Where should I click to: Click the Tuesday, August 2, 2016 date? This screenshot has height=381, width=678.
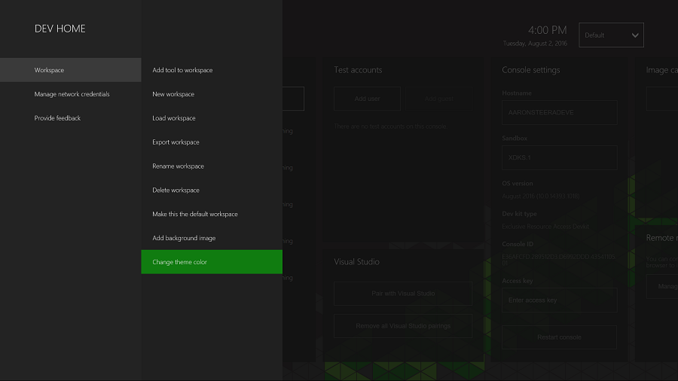pyautogui.click(x=535, y=44)
